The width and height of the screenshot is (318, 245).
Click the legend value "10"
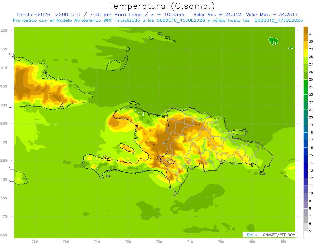(311, 193)
